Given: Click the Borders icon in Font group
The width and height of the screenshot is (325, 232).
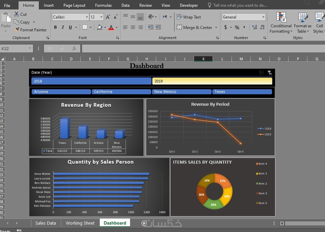Looking at the screenshot, I should coord(85,27).
